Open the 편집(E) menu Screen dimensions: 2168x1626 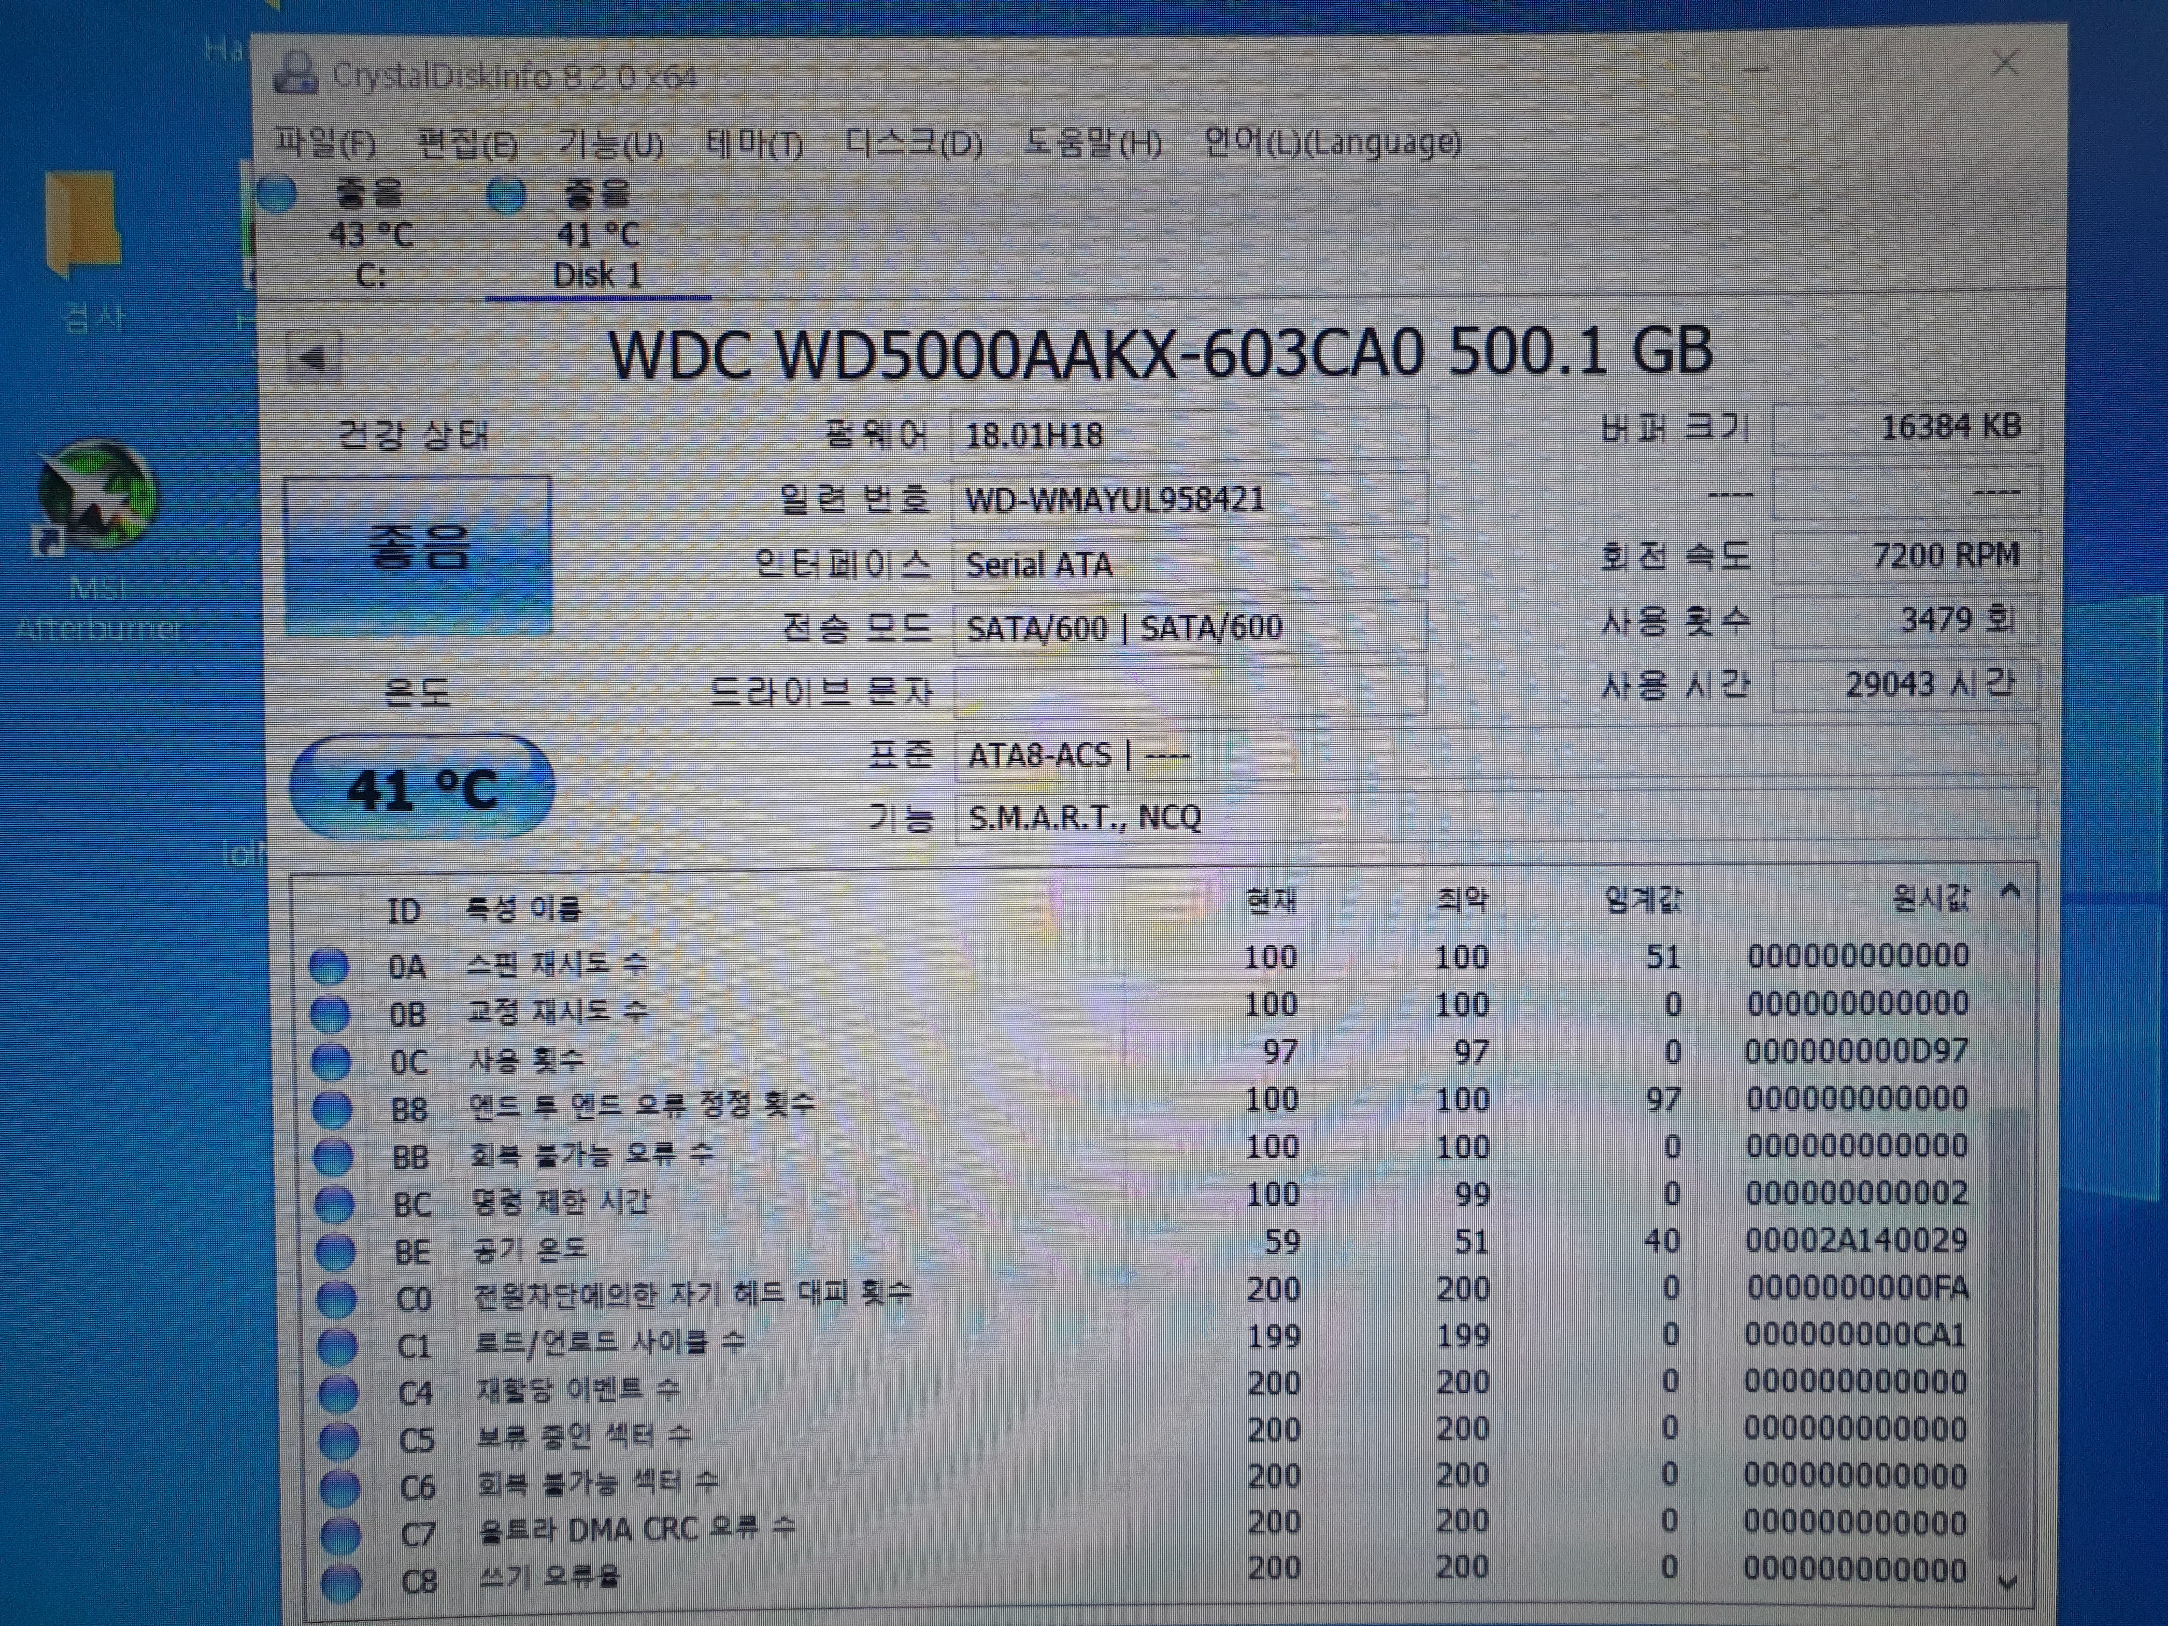point(467,144)
